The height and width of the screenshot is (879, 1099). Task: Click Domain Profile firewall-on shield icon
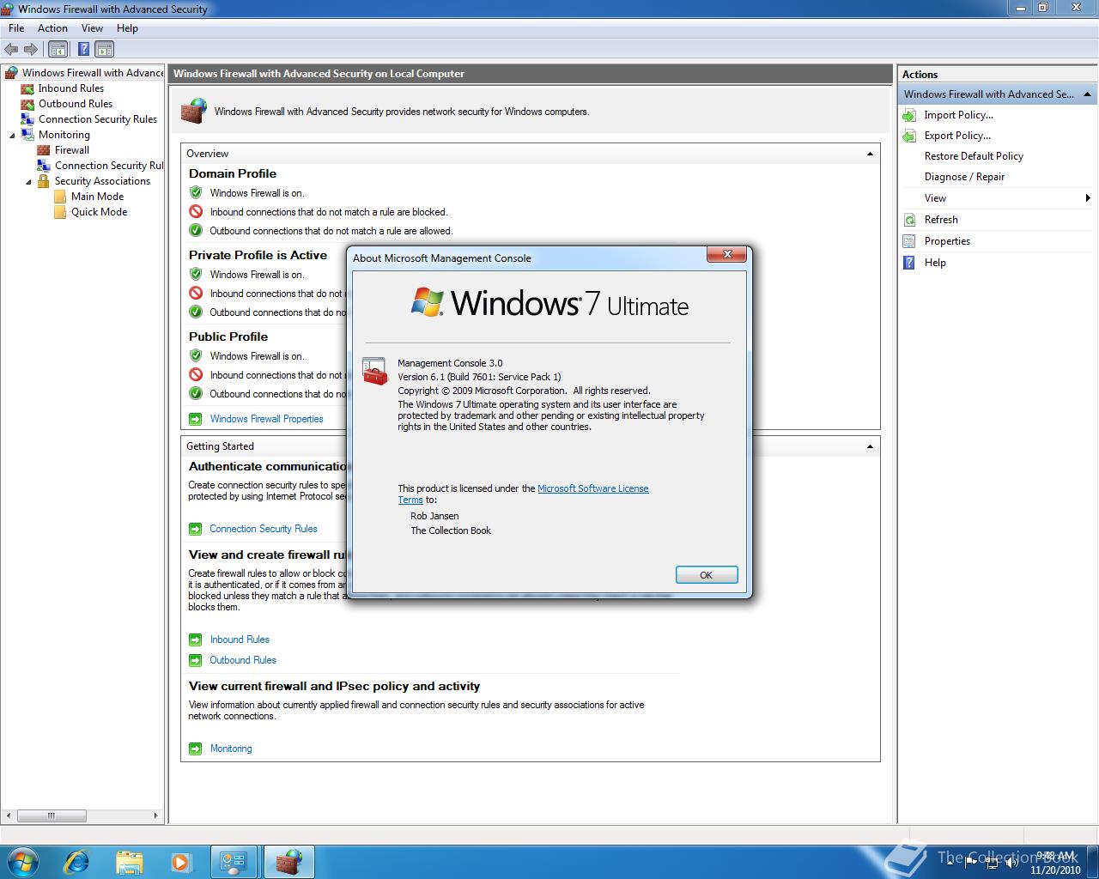196,193
